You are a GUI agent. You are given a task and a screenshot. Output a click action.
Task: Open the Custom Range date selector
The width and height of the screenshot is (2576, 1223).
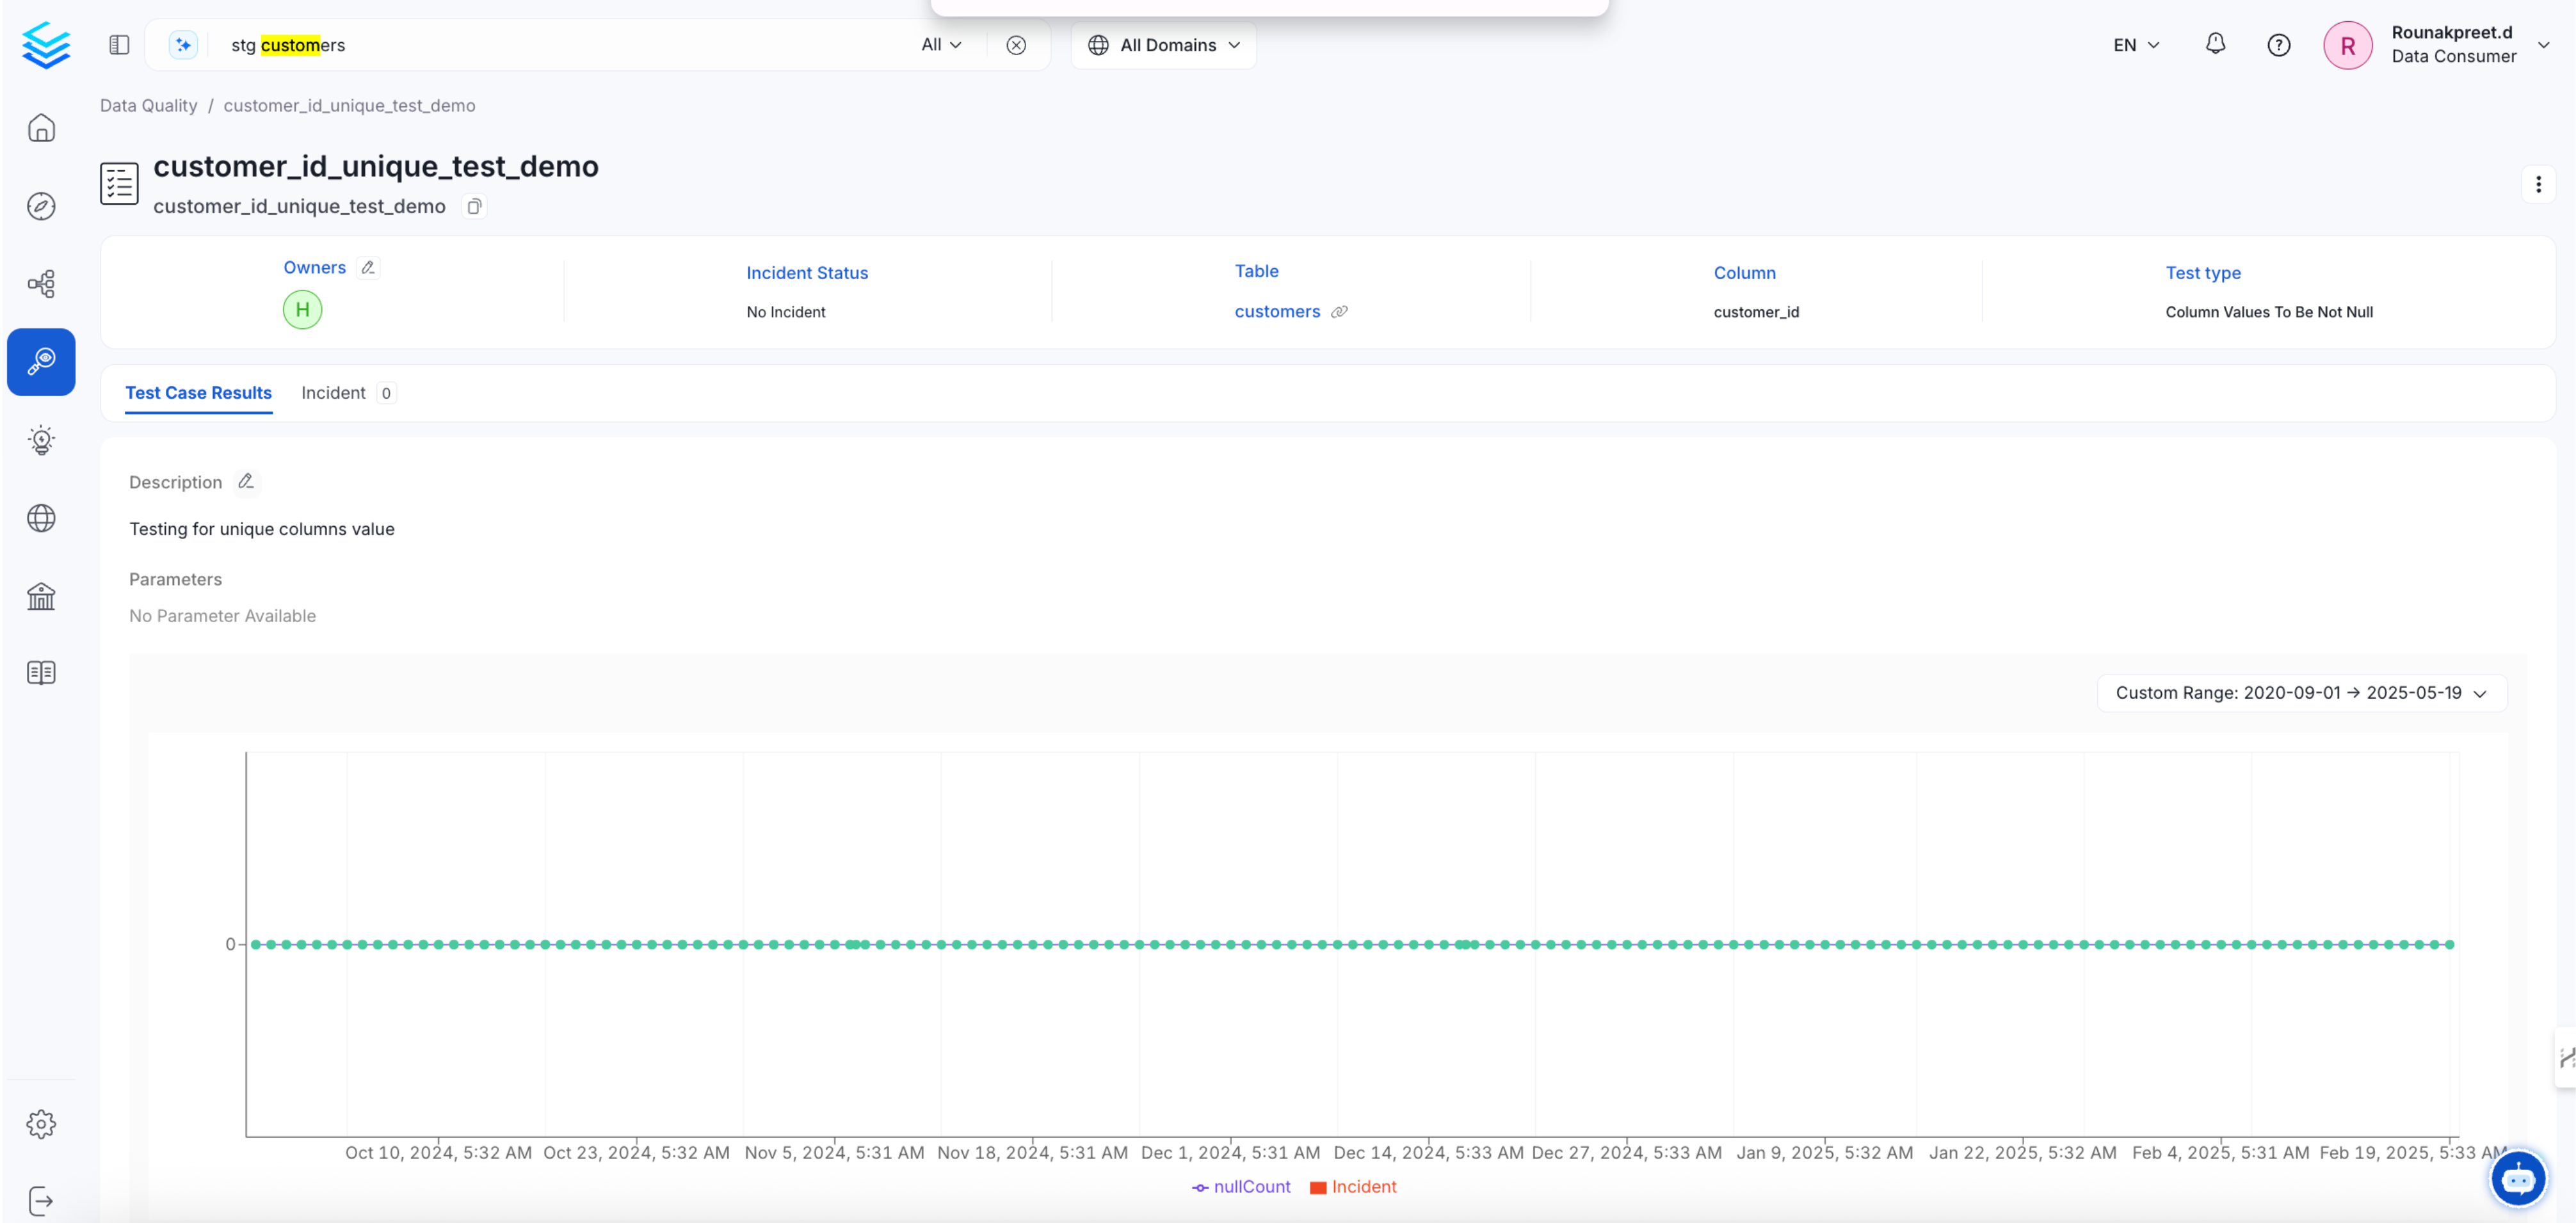point(2300,692)
